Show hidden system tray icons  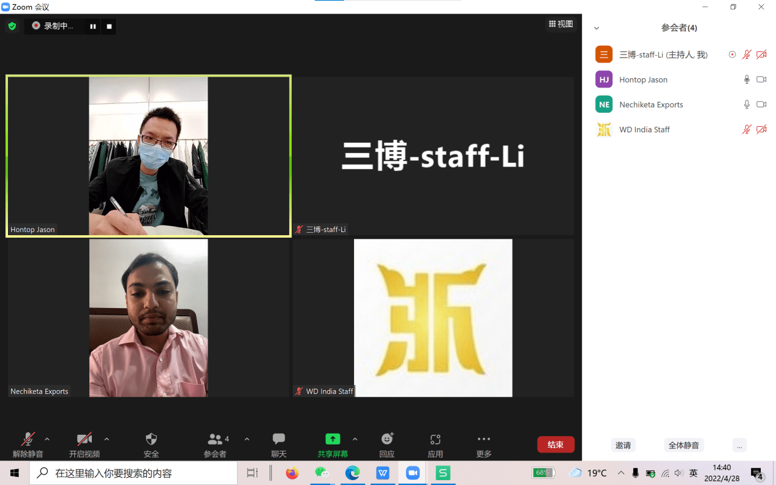tap(621, 473)
